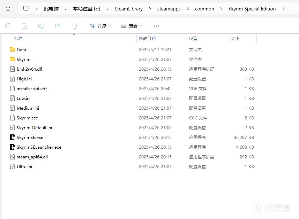The width and height of the screenshot is (299, 219).
Task: Click the paste toolbar icon
Action: tap(24, 26)
